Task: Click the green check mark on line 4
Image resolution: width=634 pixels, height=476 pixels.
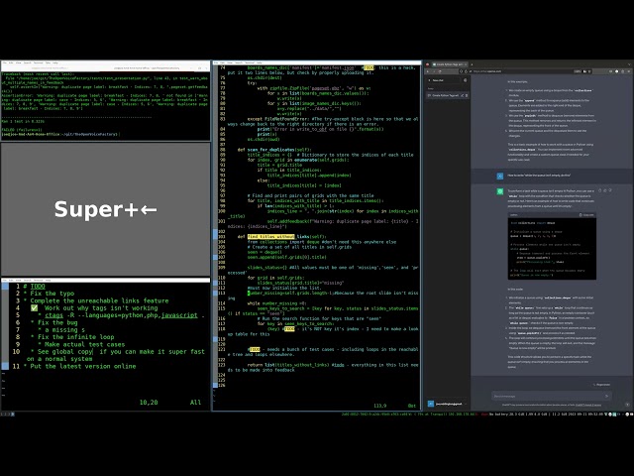Action: pyautogui.click(x=35, y=308)
